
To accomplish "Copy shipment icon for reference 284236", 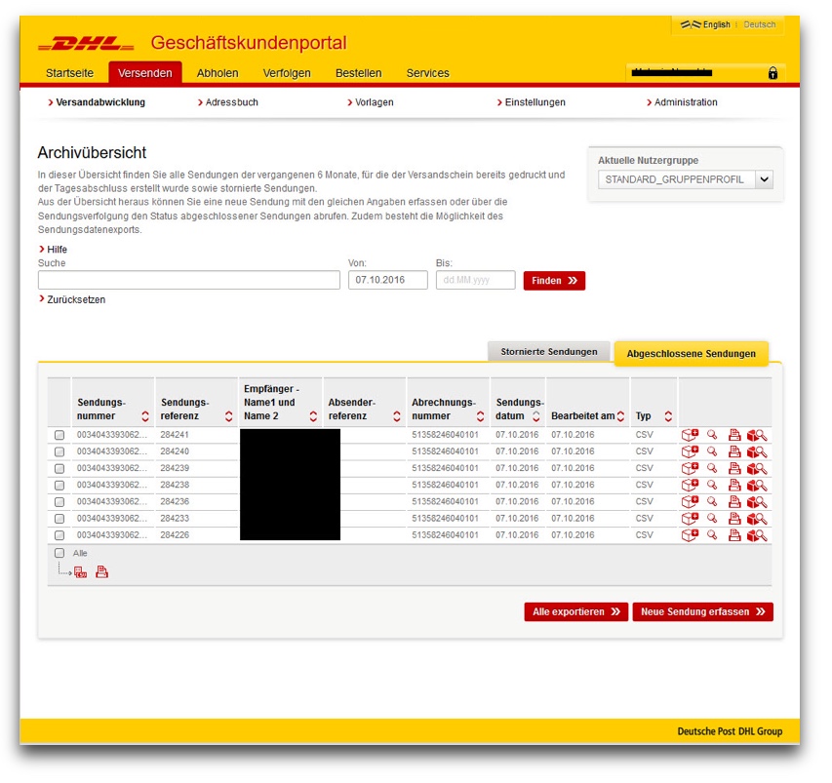I will click(x=690, y=502).
